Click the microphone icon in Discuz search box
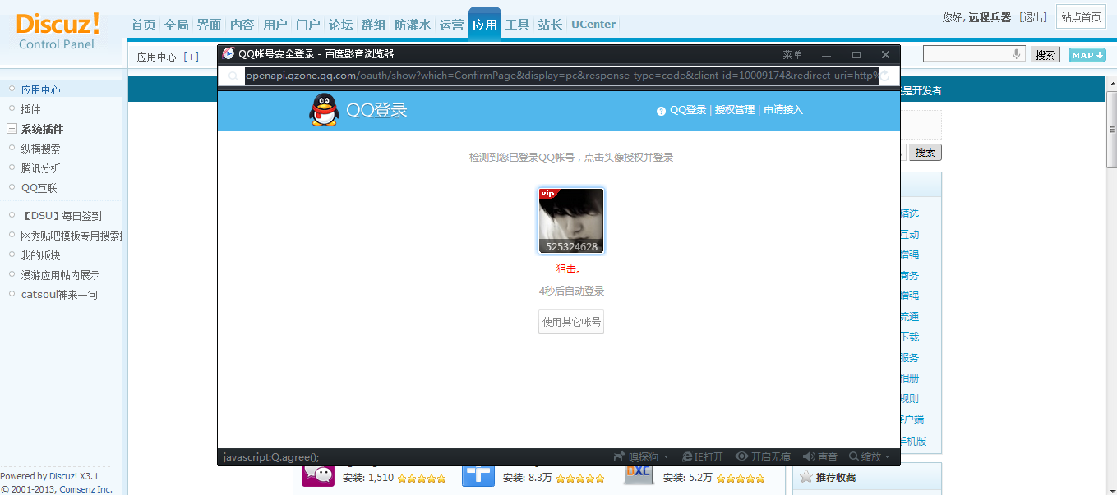Image resolution: width=1117 pixels, height=495 pixels. tap(1017, 54)
